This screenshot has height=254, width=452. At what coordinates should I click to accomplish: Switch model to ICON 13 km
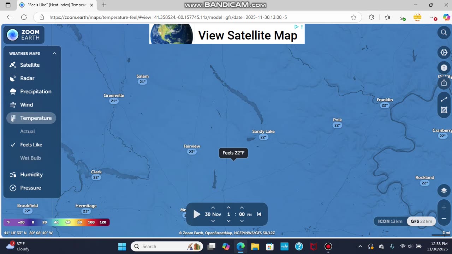pos(390,221)
